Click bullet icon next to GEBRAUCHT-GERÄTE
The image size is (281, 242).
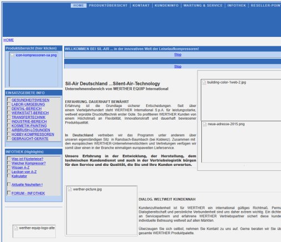[9, 138]
